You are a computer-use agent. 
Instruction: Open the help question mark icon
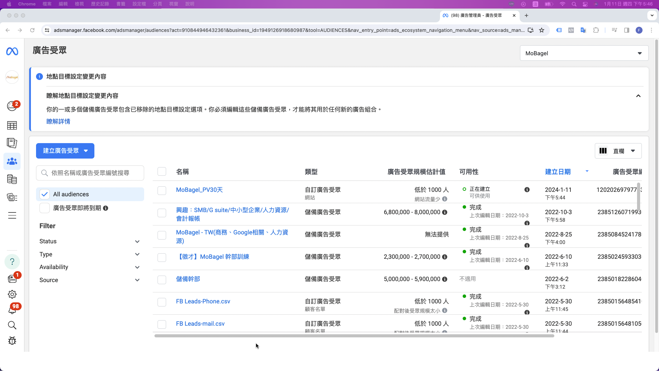(12, 262)
